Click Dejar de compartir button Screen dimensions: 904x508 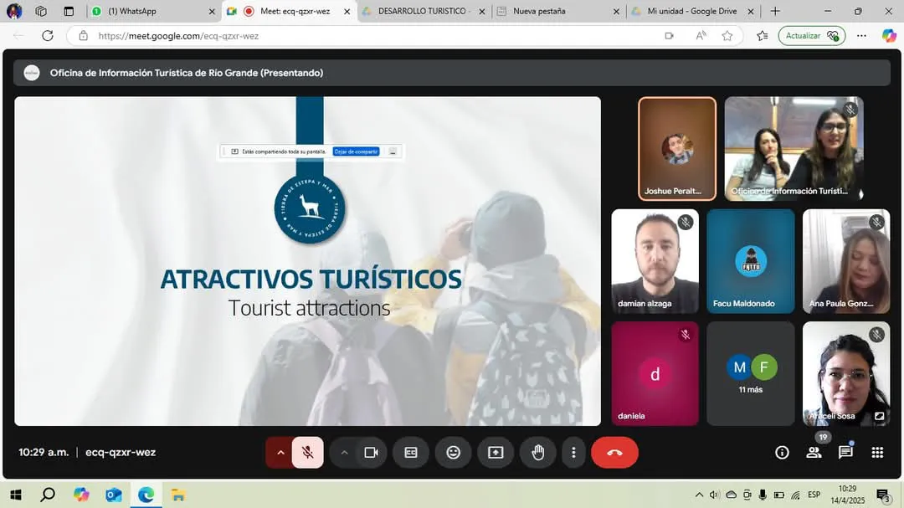[x=356, y=151]
